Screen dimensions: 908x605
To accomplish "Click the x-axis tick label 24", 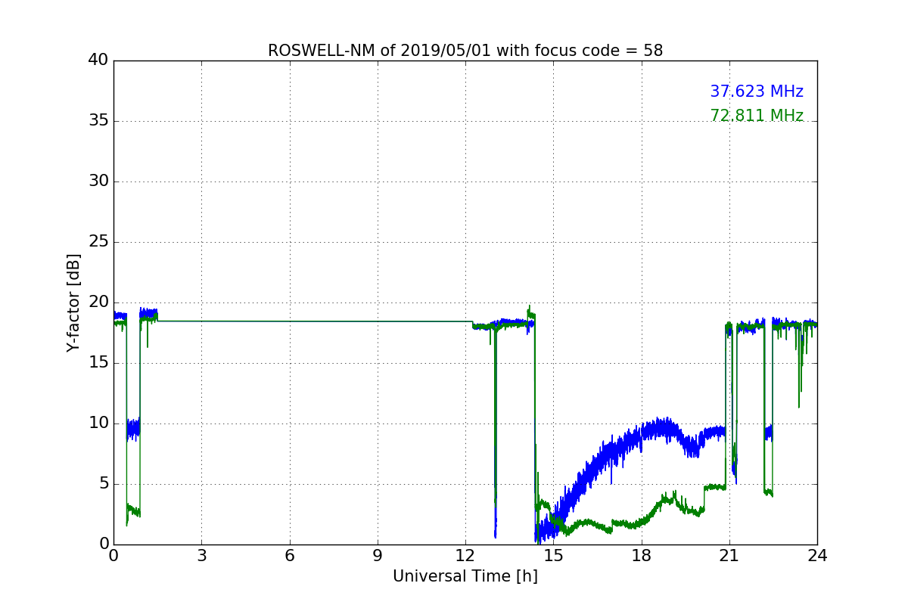I will (x=817, y=555).
